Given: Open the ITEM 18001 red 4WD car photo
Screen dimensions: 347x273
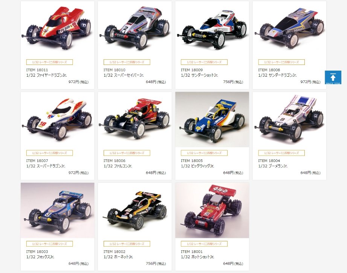Looking at the screenshot, I should coord(212,210).
